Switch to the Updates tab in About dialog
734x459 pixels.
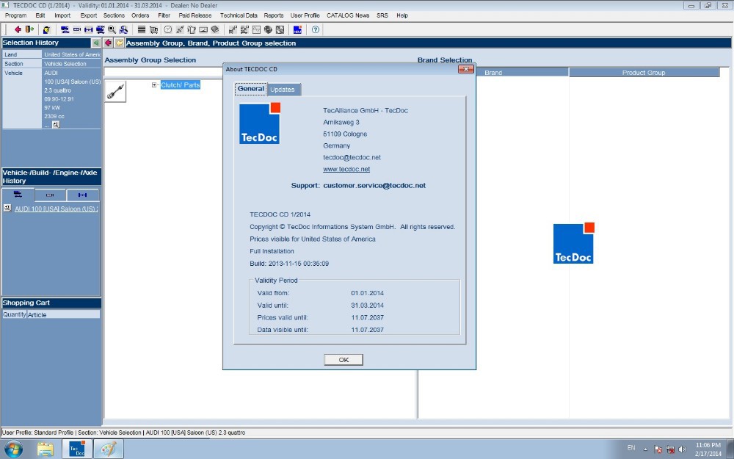tap(283, 90)
